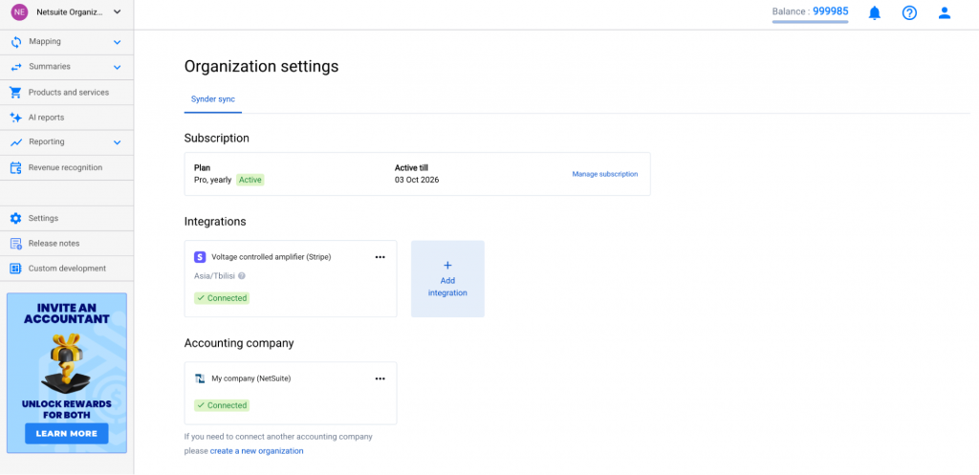Click the Settings gear icon in sidebar
The height and width of the screenshot is (475, 979).
click(15, 218)
